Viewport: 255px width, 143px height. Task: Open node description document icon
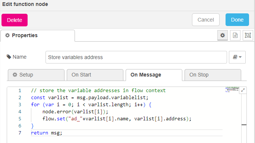point(235,35)
